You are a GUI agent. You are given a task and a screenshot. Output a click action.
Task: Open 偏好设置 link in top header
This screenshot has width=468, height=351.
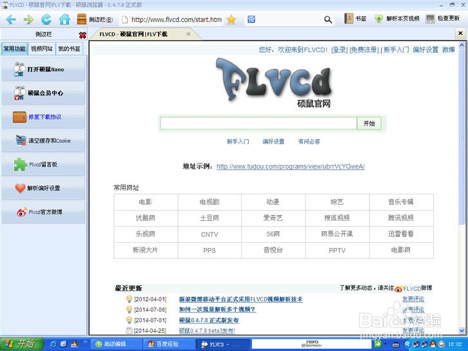coord(425,50)
